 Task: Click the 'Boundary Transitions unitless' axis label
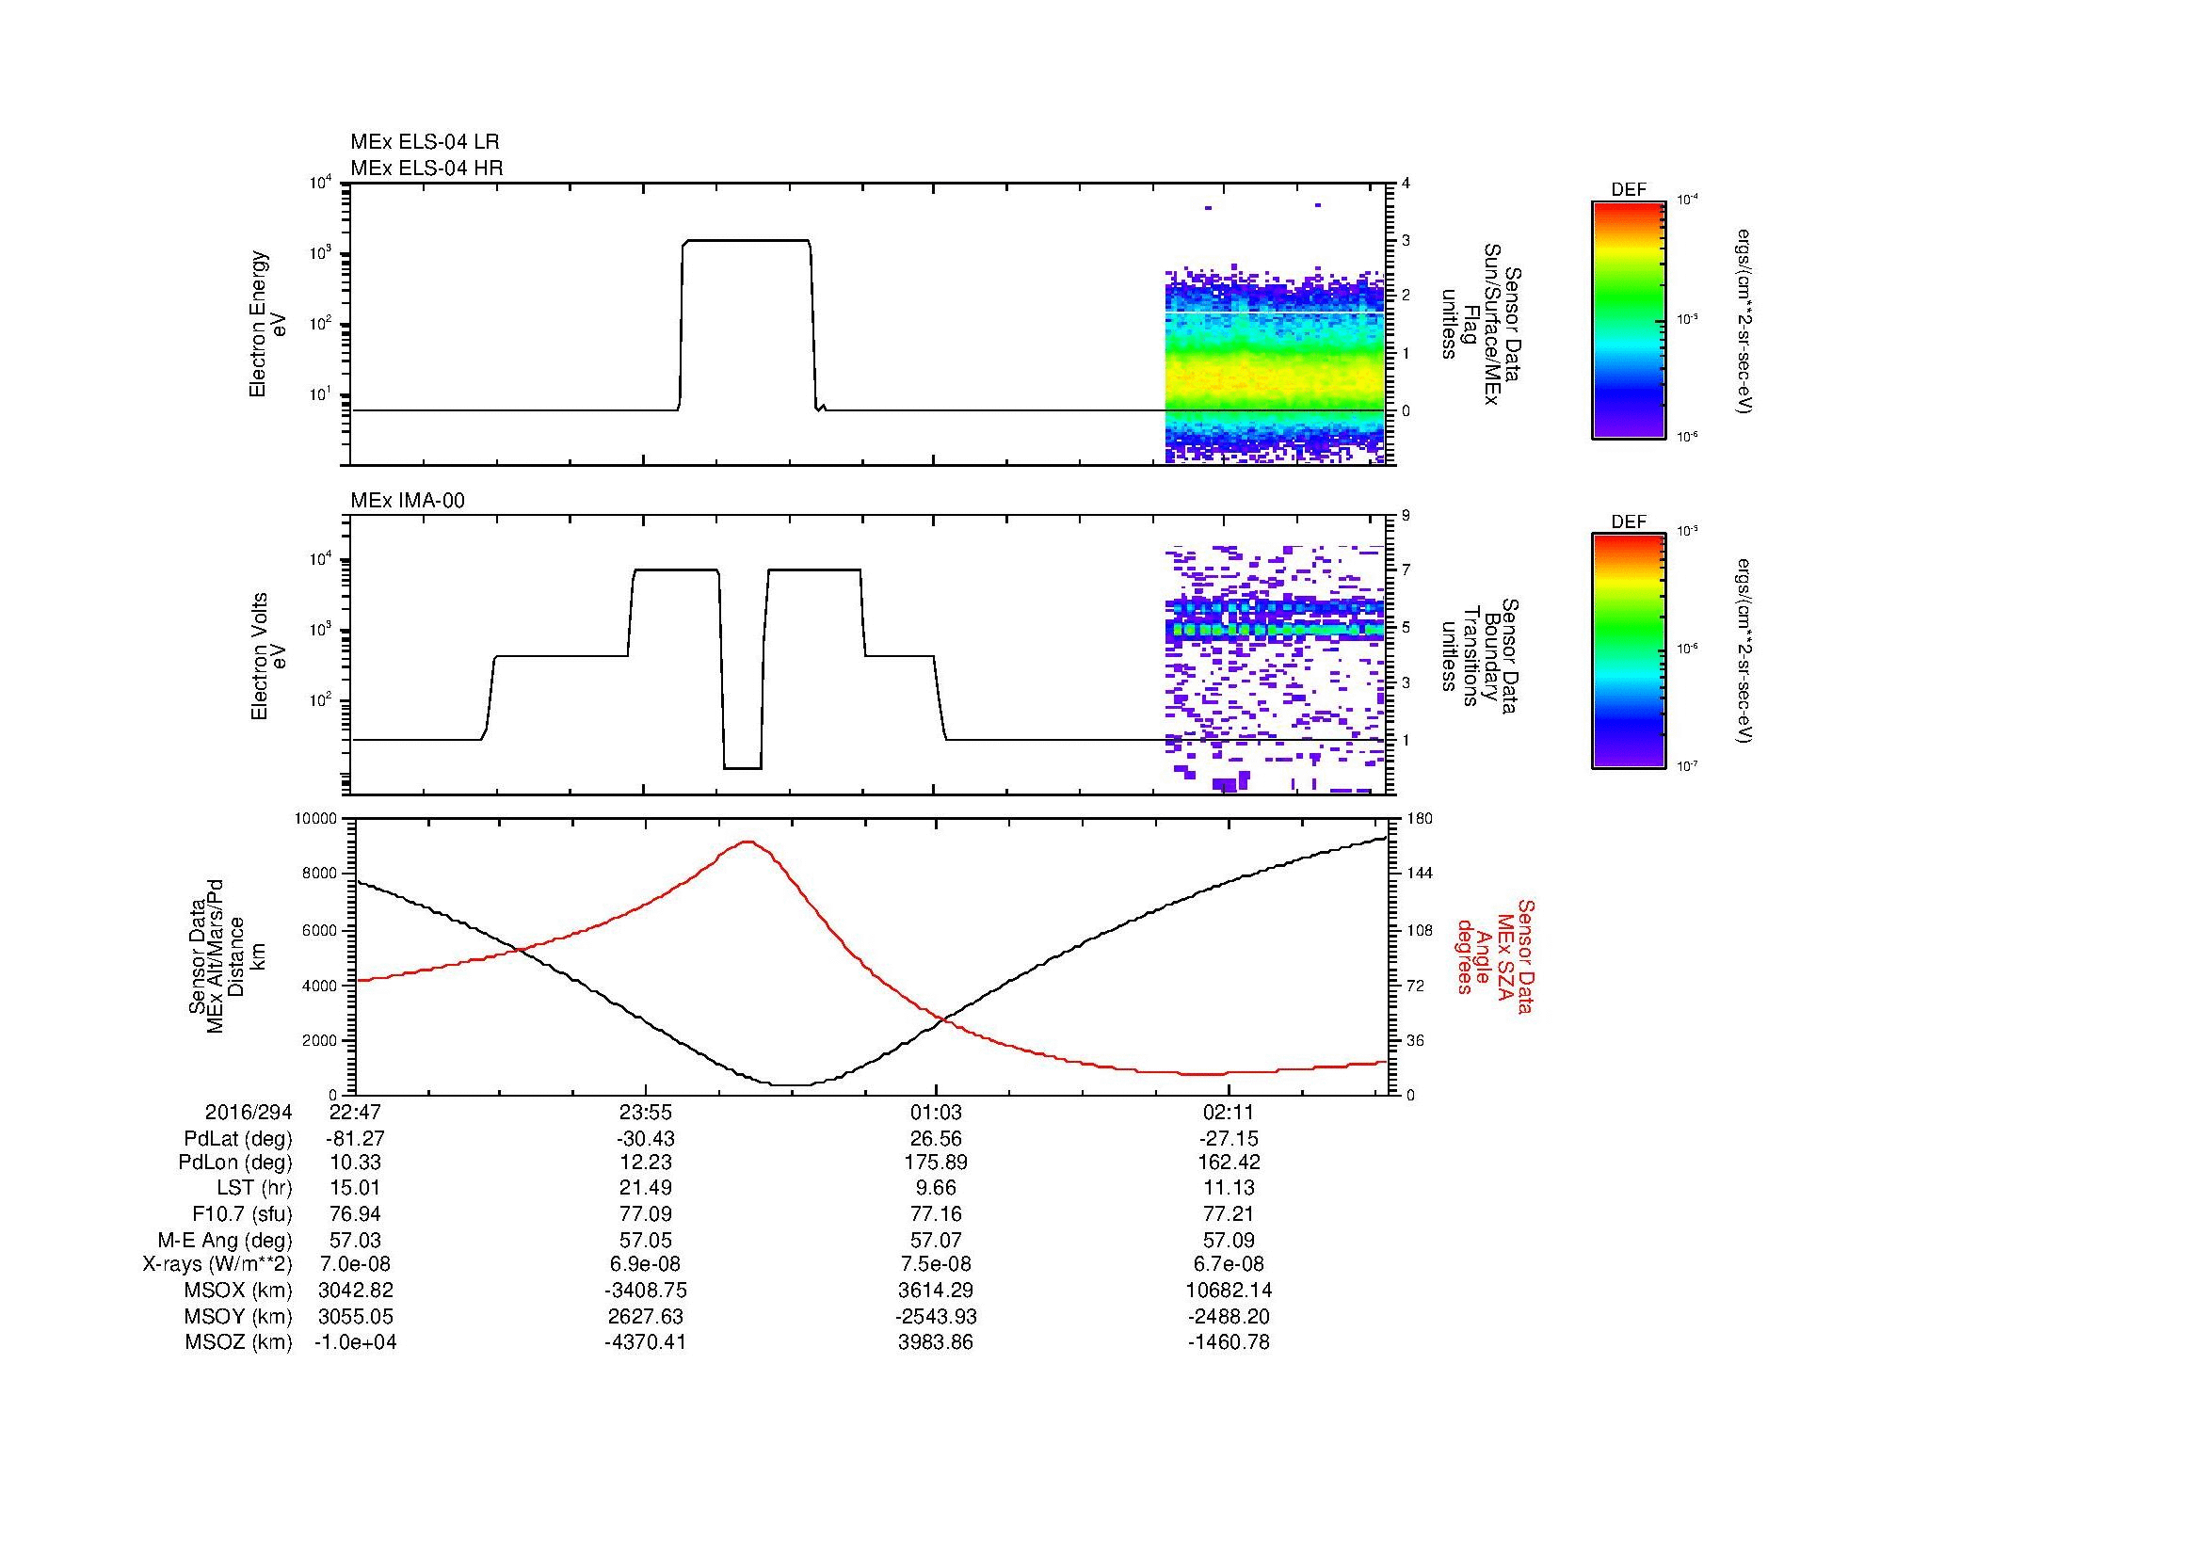tap(1480, 656)
